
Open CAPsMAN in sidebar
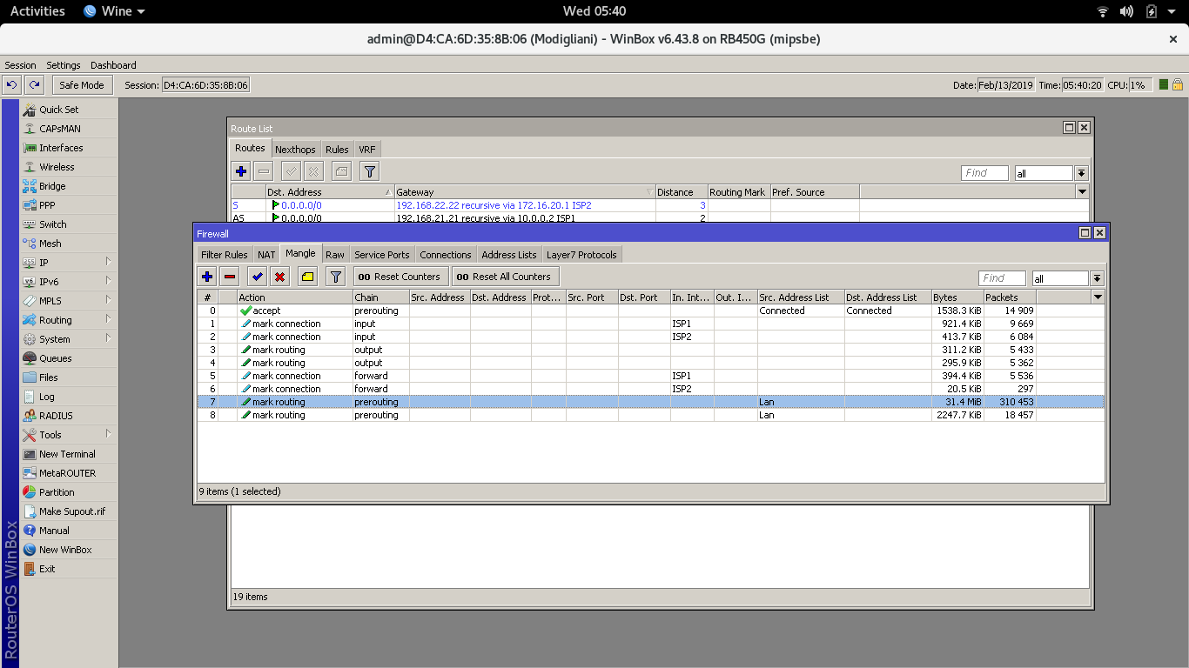[59, 129]
